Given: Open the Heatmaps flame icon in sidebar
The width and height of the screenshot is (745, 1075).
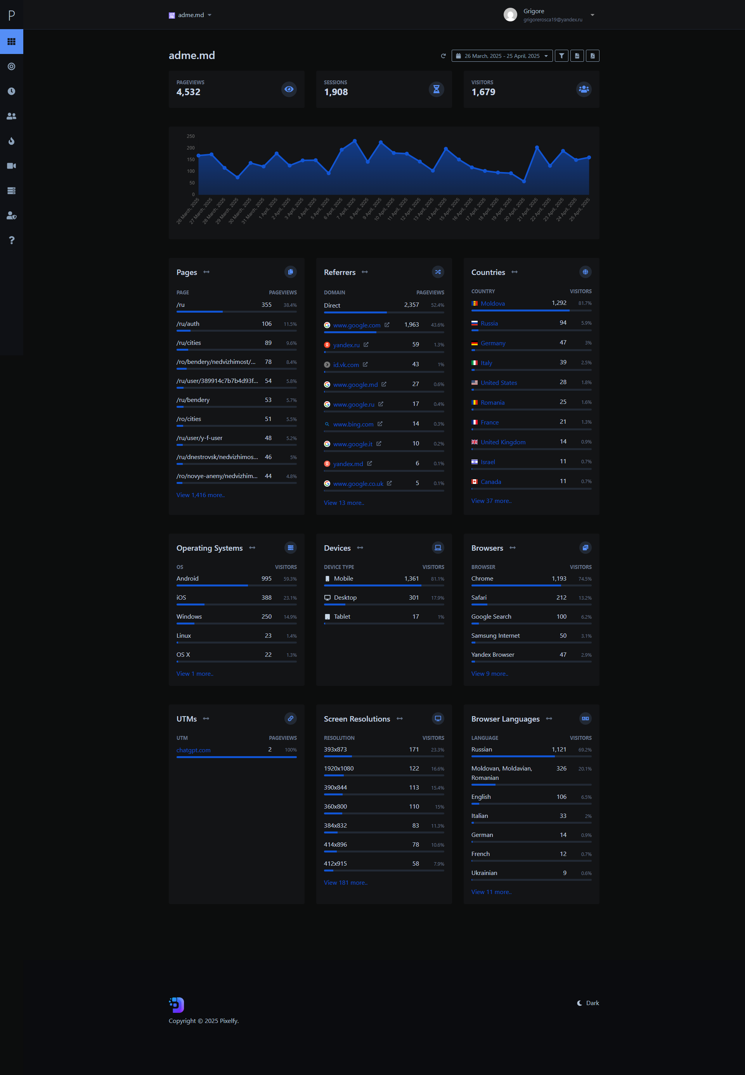Looking at the screenshot, I should pos(12,141).
